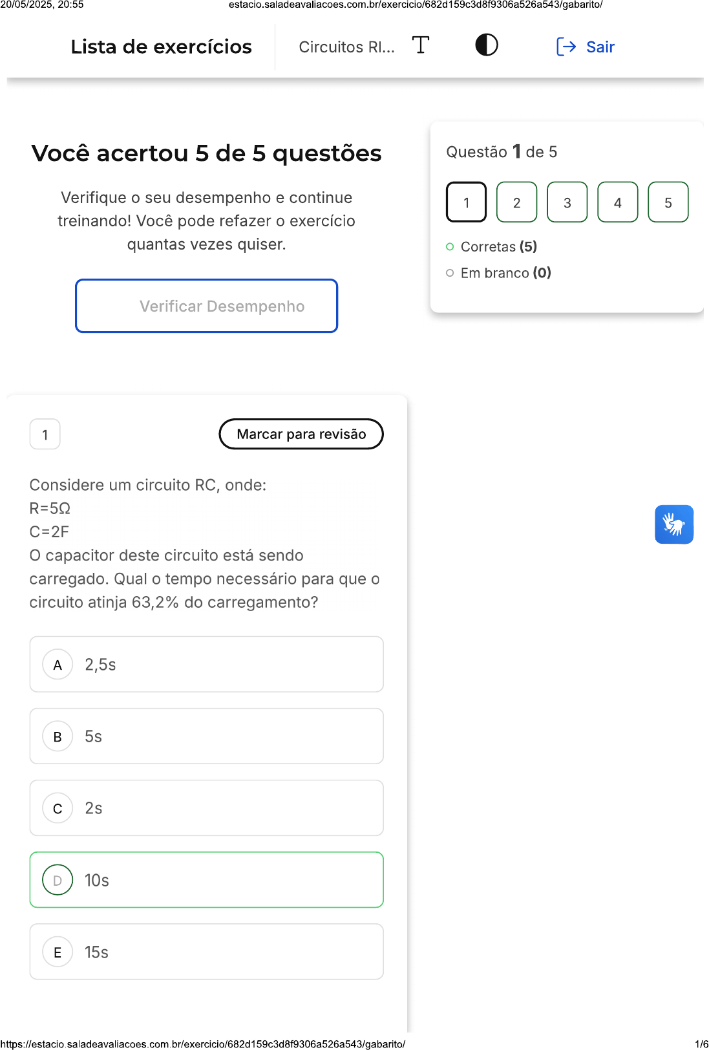The image size is (709, 1050).
Task: Open the sign language accessibility widget
Action: point(673,524)
